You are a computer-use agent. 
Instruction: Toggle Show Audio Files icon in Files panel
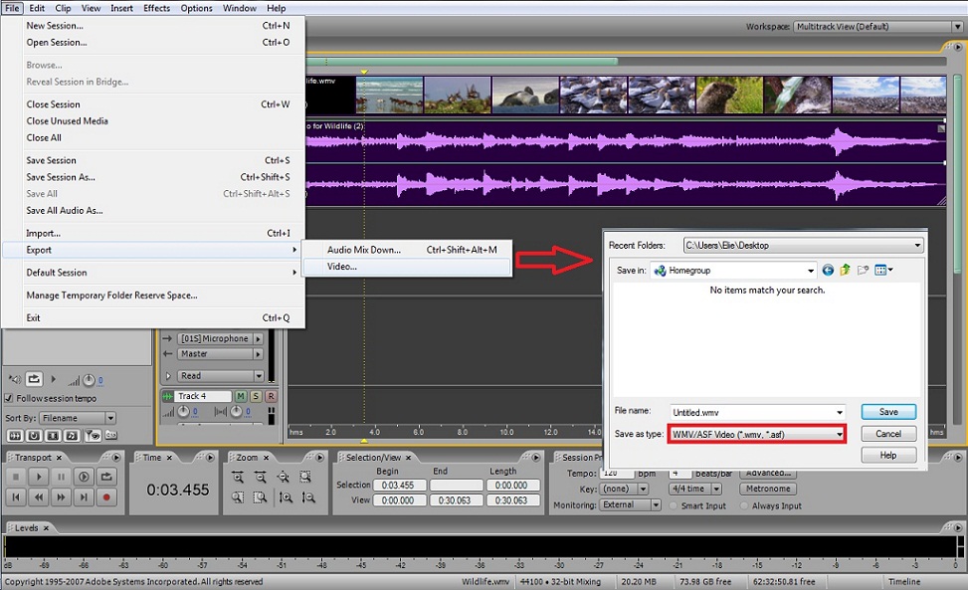[15, 436]
